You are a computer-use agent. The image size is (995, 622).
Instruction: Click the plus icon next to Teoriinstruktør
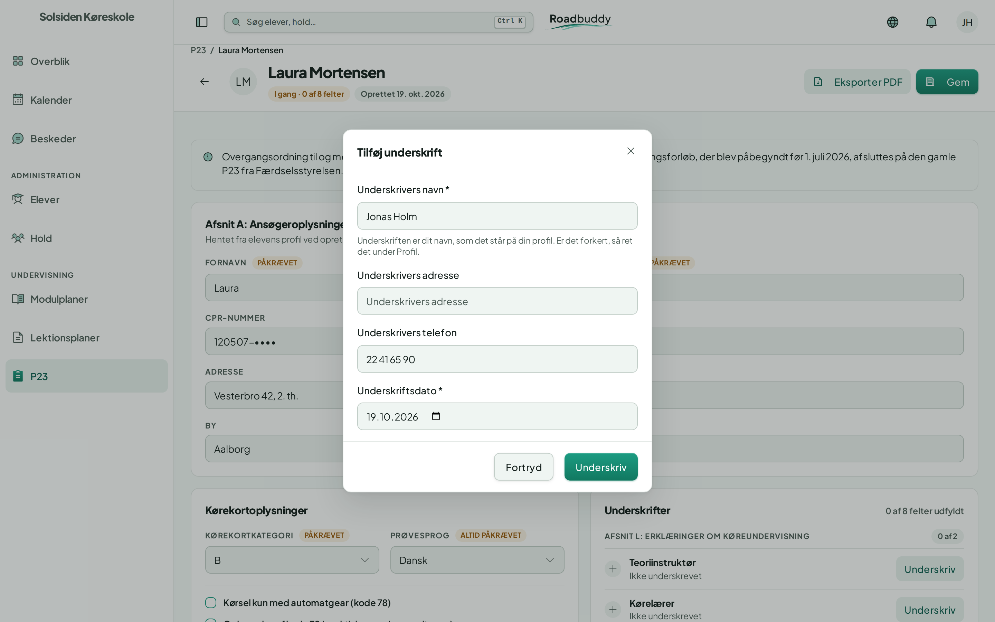click(x=613, y=569)
